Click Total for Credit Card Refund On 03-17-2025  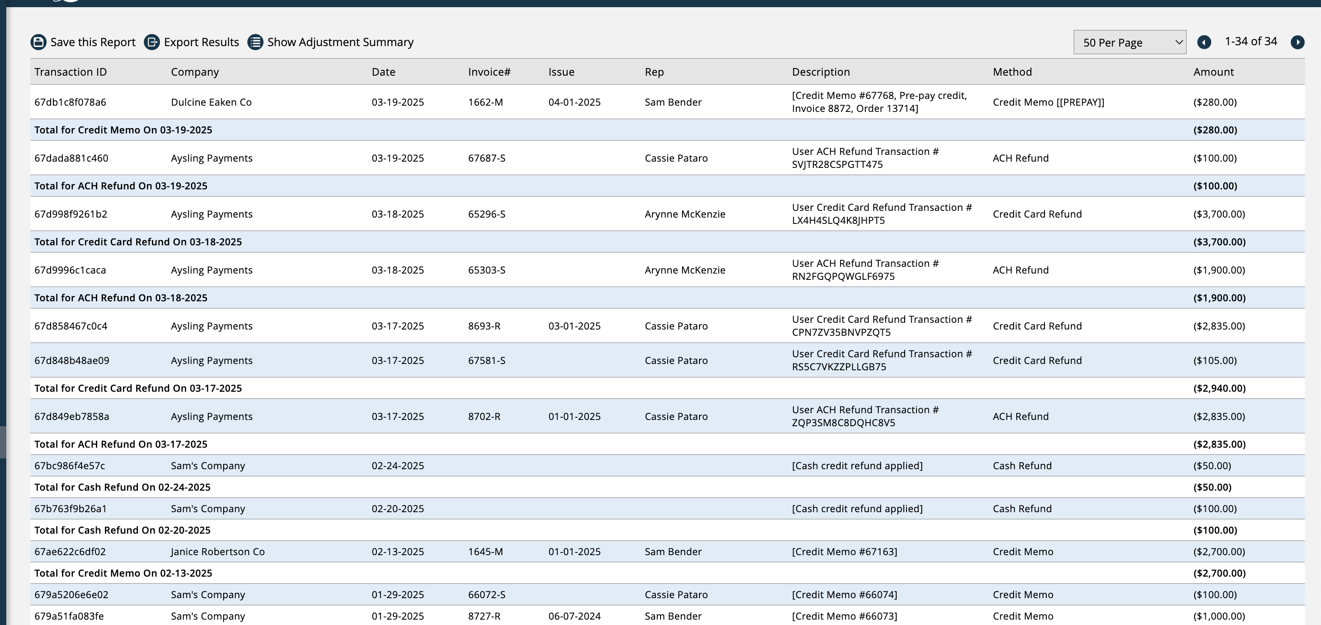[x=138, y=388]
